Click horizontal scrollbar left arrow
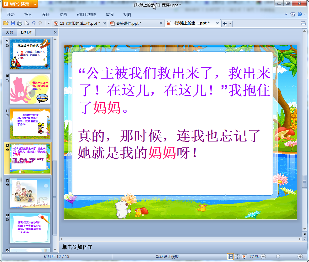 (62, 239)
